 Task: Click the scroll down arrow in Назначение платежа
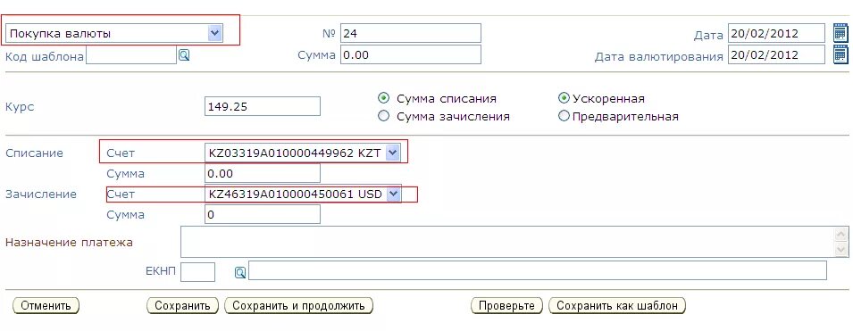841,250
